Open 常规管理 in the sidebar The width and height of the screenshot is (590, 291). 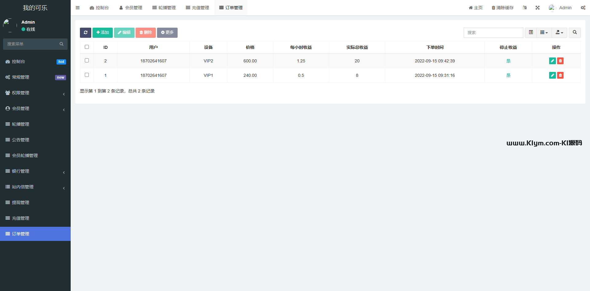(x=35, y=77)
